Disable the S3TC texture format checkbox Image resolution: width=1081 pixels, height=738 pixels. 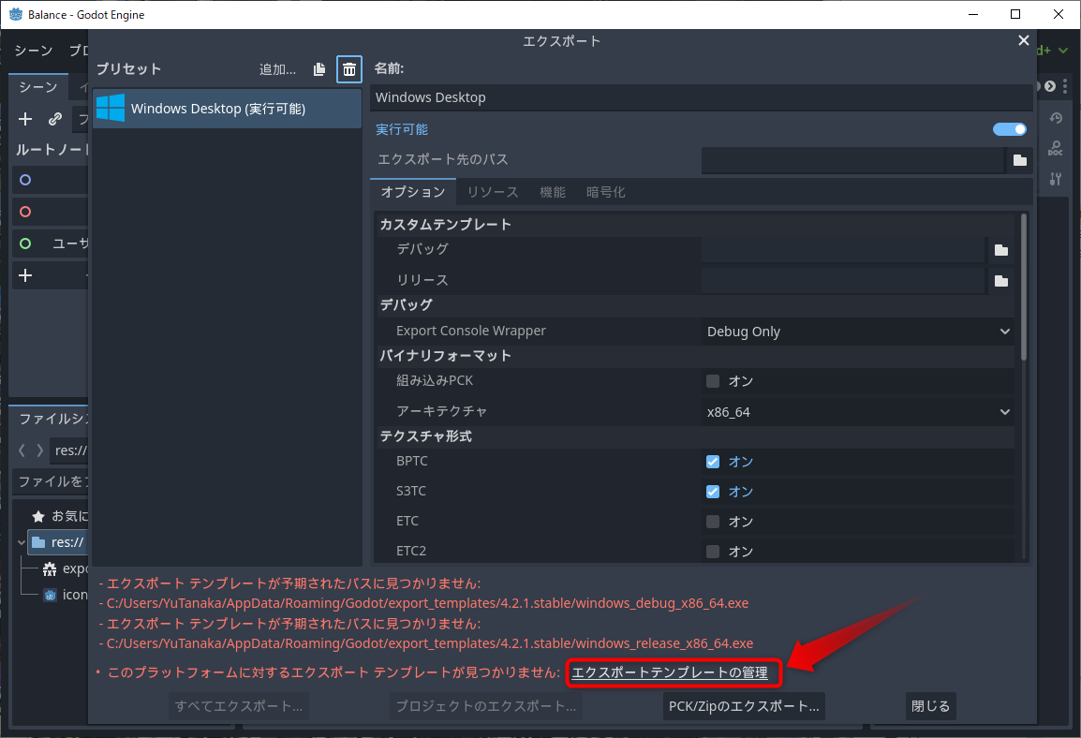pyautogui.click(x=712, y=491)
